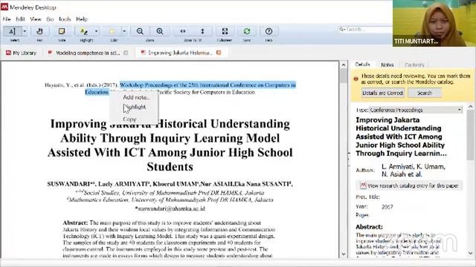
Task: Zoom out with the minus magnifier
Action: click(x=140, y=31)
